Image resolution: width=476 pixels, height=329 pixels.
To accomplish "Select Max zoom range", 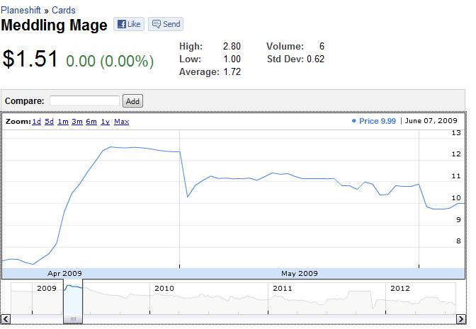I will point(121,122).
